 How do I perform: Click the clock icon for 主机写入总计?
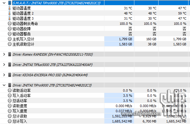coord(10,39)
